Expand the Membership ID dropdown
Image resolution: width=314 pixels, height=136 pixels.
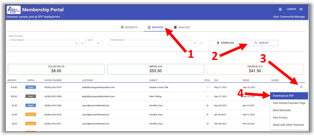point(195,43)
